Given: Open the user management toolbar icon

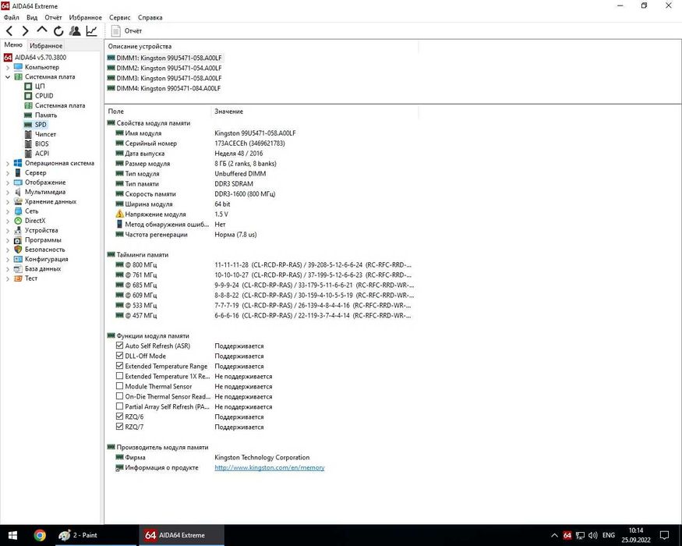Looking at the screenshot, I should click(75, 30).
